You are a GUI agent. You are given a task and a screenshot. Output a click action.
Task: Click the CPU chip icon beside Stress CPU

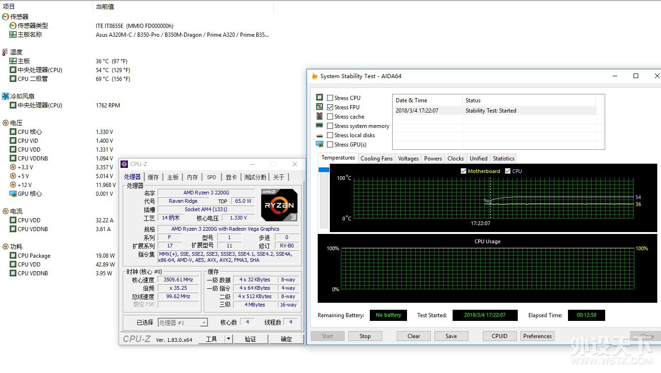320,98
